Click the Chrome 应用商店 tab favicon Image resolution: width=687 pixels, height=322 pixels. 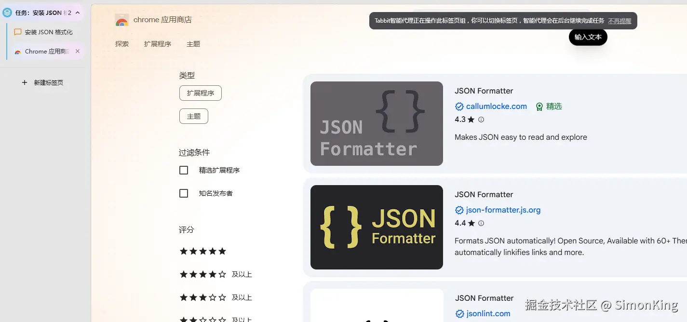[18, 52]
